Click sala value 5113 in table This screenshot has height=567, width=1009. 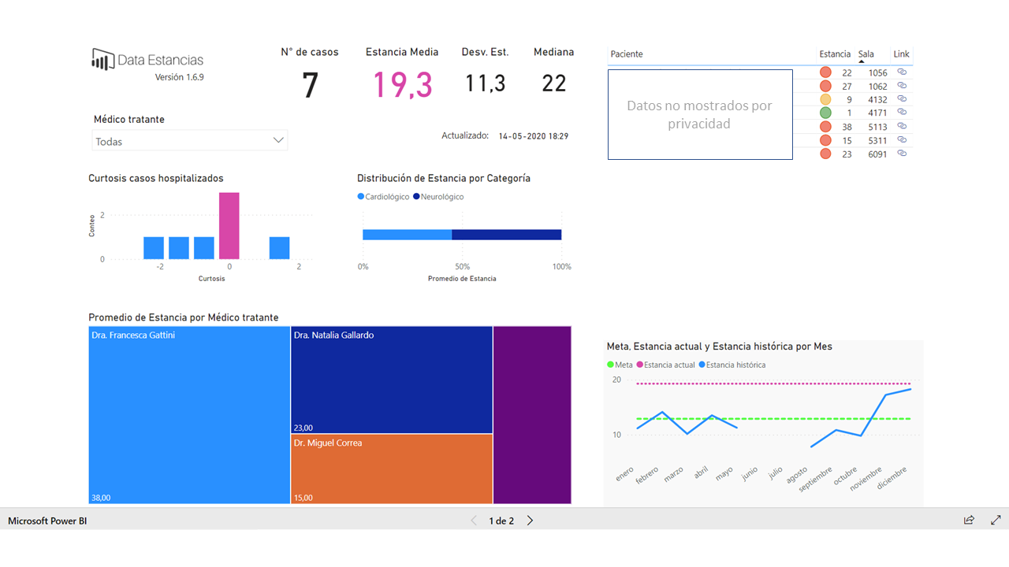coord(877,127)
